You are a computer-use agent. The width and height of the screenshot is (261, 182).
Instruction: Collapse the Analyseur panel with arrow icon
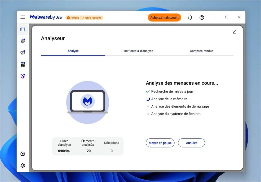234,32
